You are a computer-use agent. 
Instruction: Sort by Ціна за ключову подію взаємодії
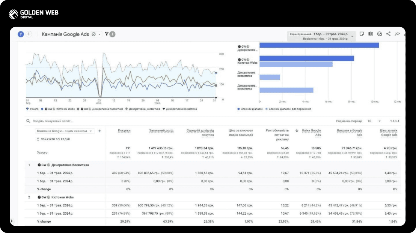coord(241,133)
